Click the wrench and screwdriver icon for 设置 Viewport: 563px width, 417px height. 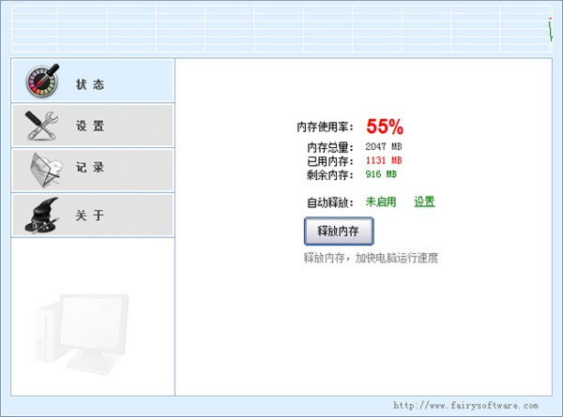41,126
